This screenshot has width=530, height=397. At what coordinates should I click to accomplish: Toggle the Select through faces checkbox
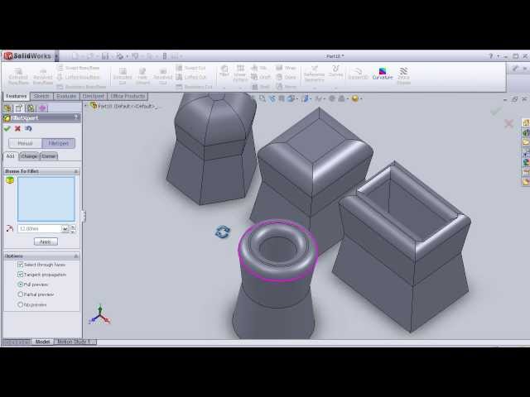pos(21,265)
